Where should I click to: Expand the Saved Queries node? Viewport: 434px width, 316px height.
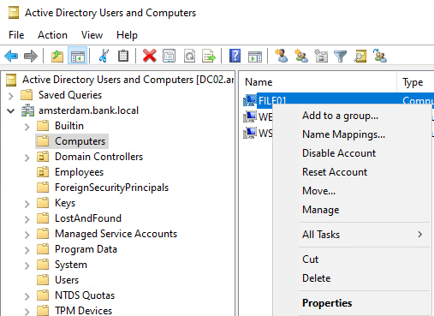(11, 96)
